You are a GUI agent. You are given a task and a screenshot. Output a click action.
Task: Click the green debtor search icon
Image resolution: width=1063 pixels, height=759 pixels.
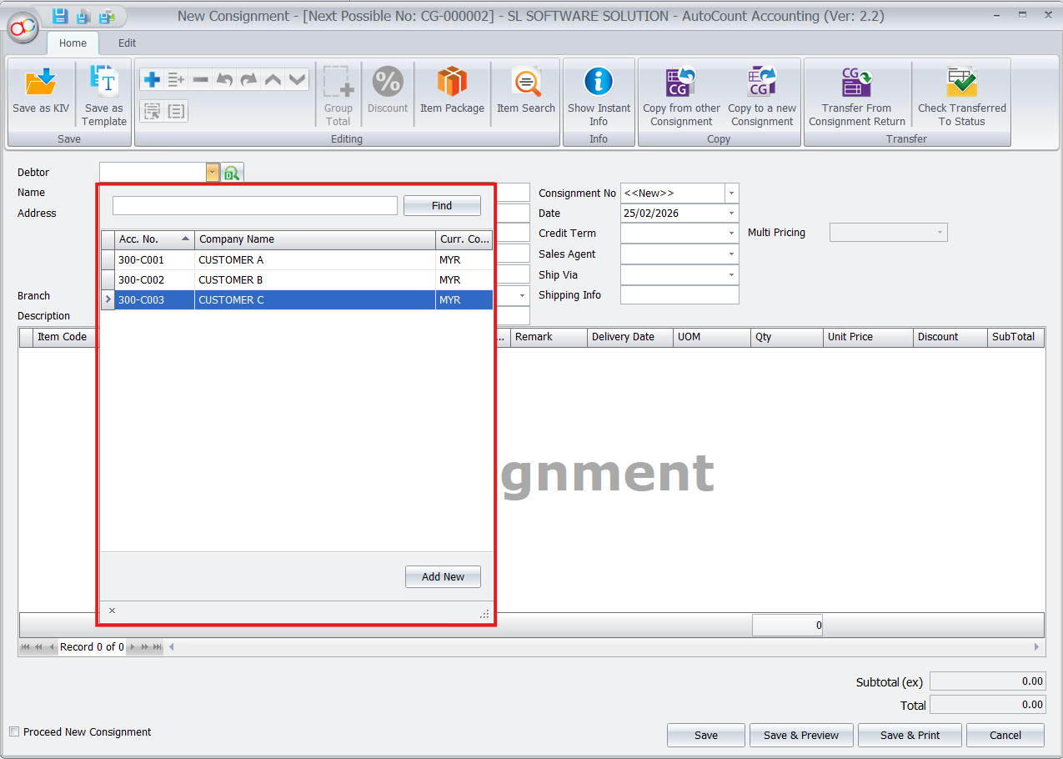(233, 172)
